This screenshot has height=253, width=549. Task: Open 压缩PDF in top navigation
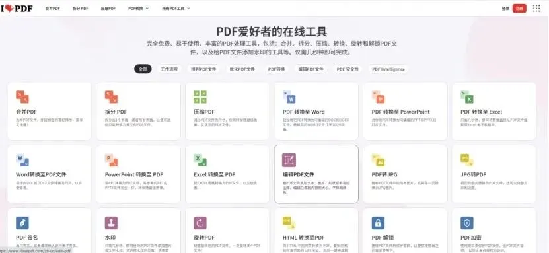point(108,9)
